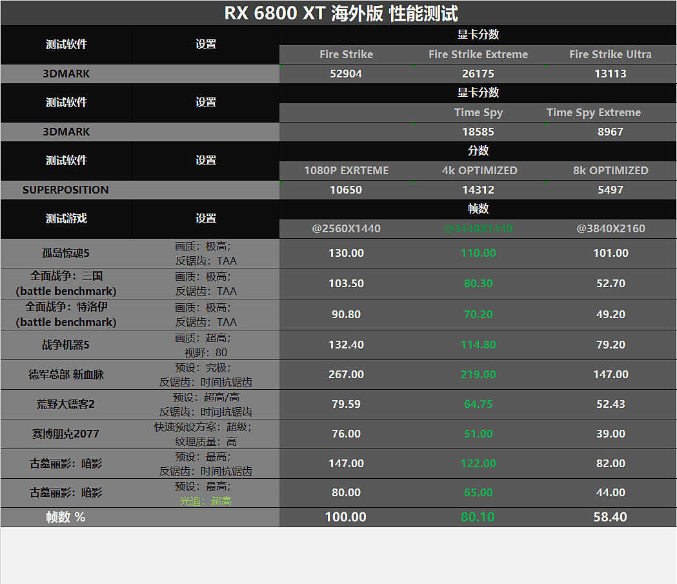
Task: Click the 101.00 value for 孤岛惊魂5
Action: click(x=611, y=254)
